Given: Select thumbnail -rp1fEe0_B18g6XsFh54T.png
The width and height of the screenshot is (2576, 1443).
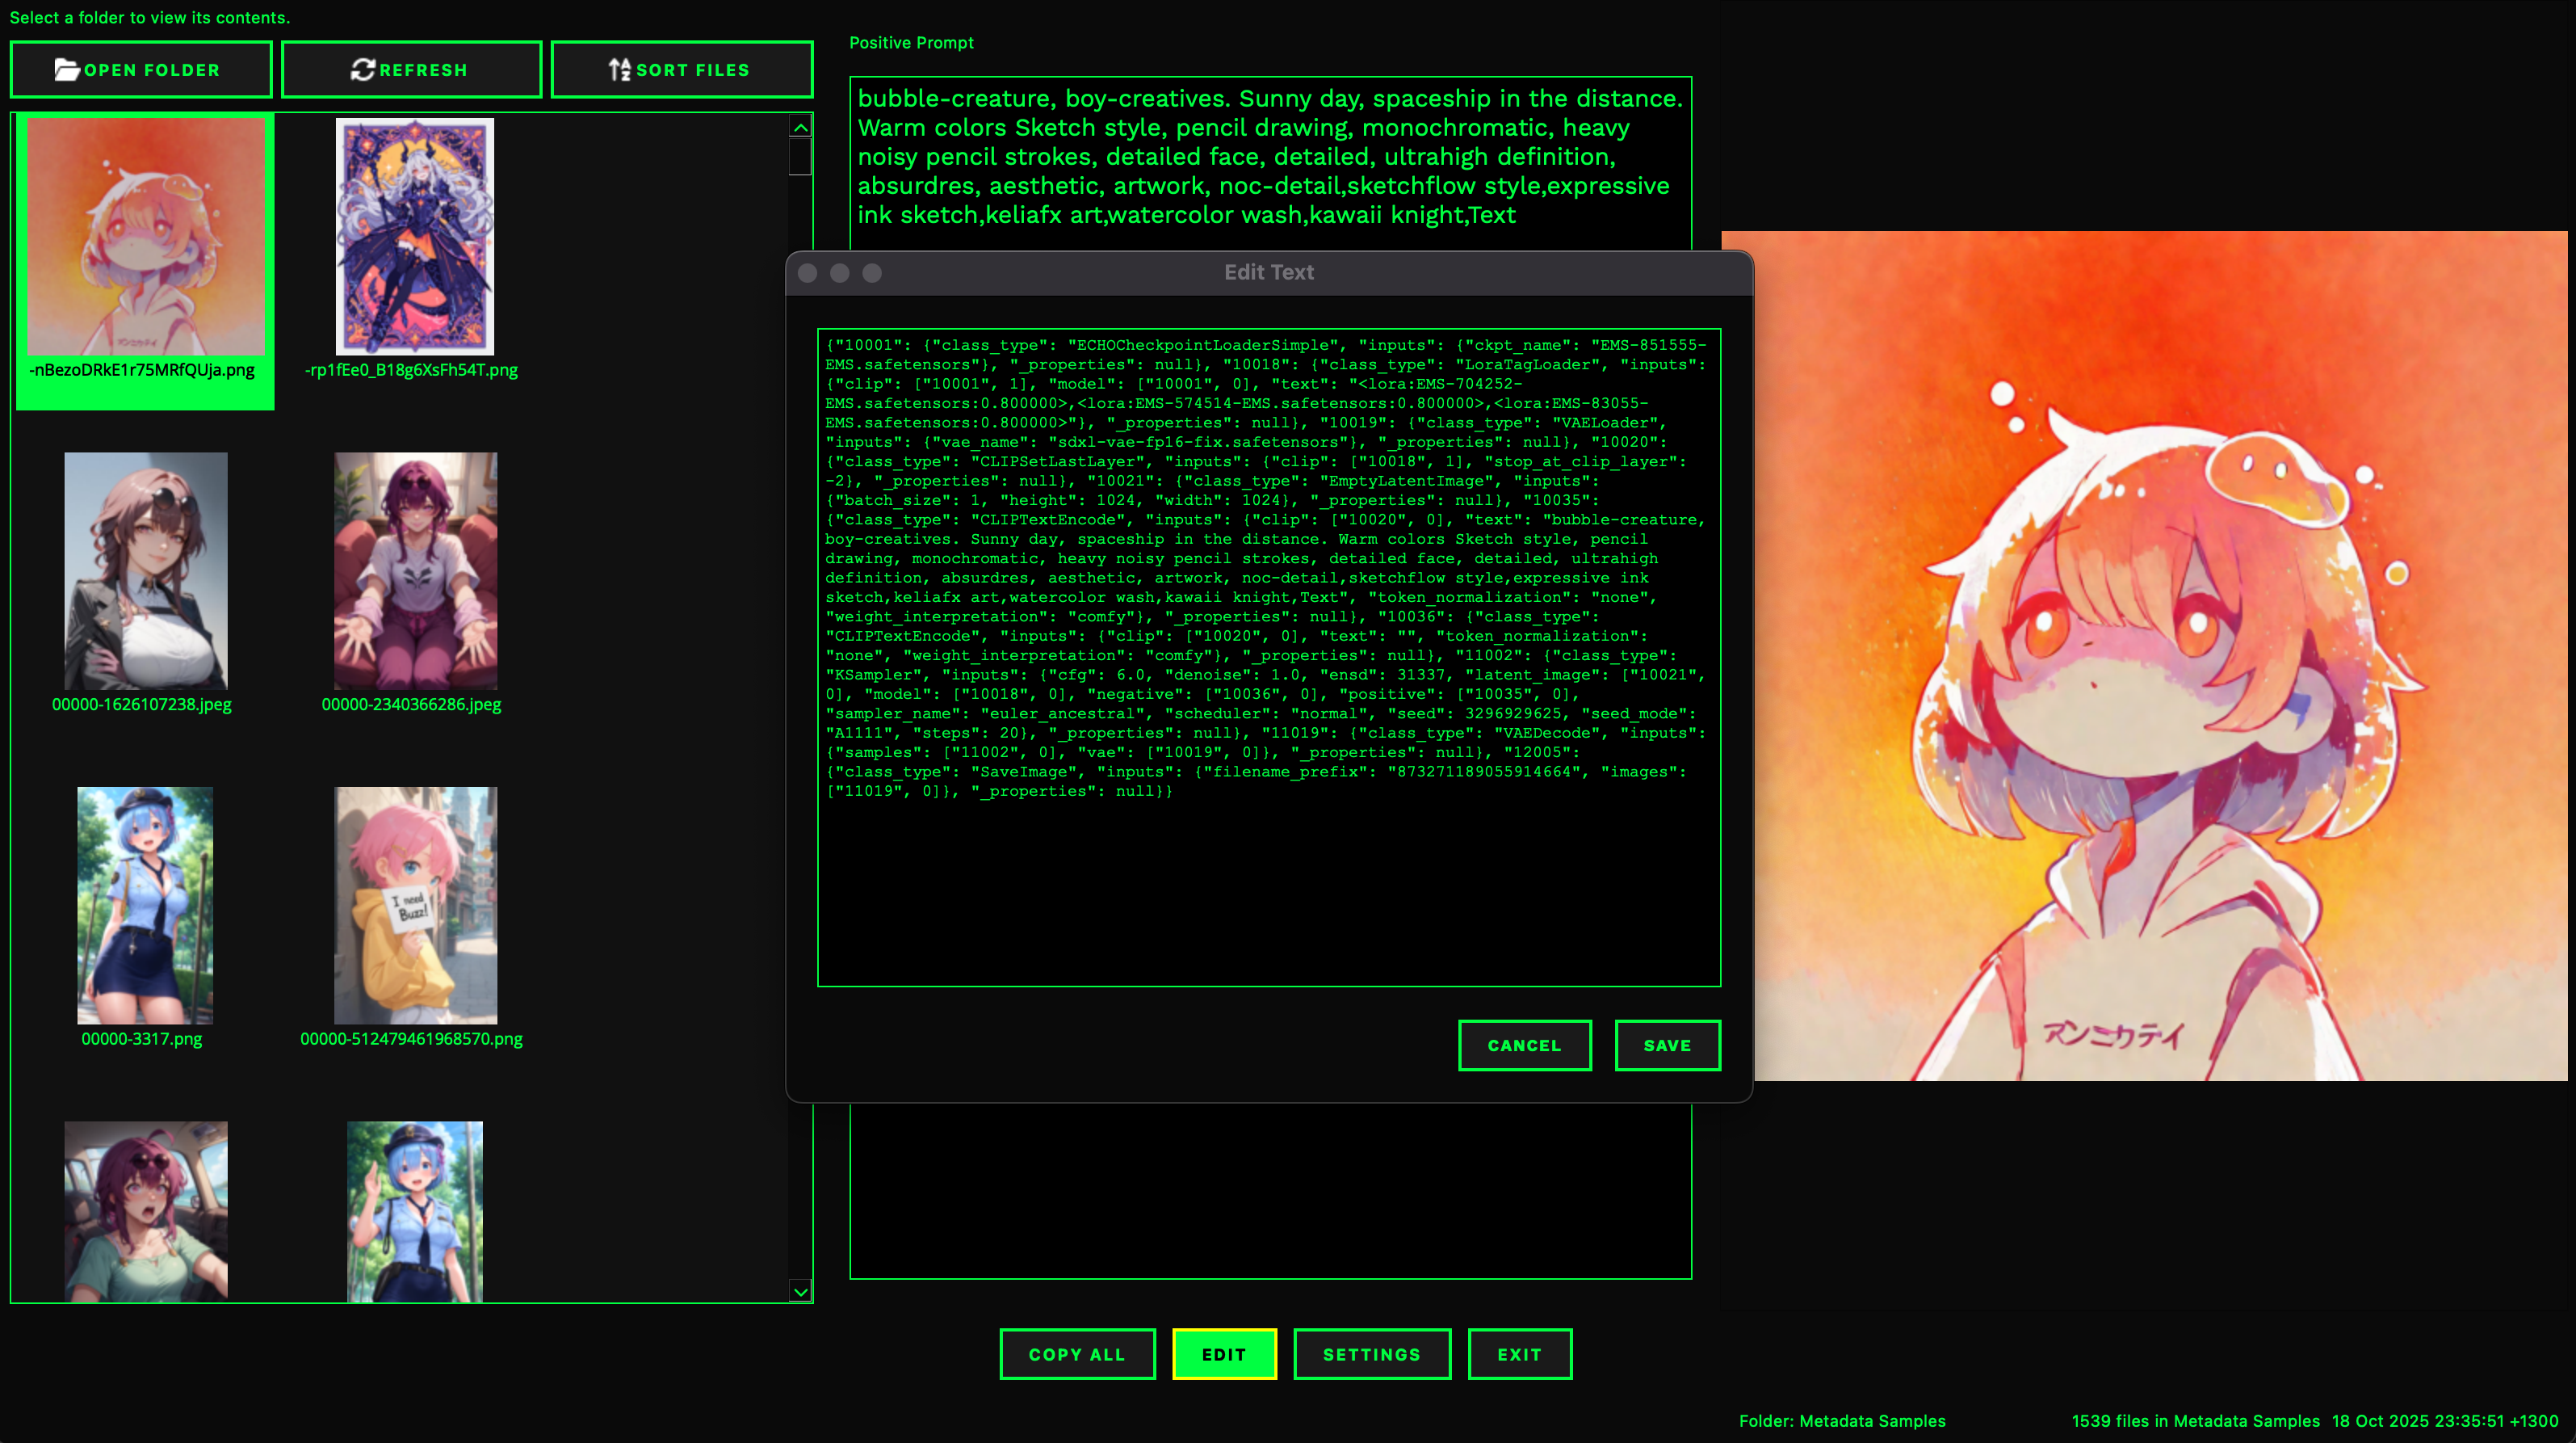Looking at the screenshot, I should (414, 236).
